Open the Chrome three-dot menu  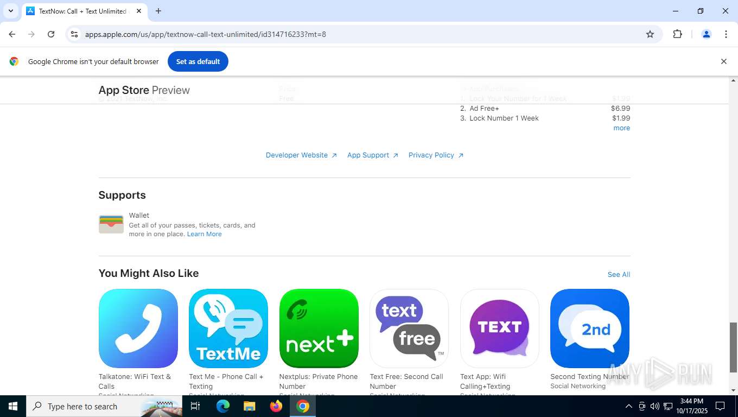click(x=726, y=34)
